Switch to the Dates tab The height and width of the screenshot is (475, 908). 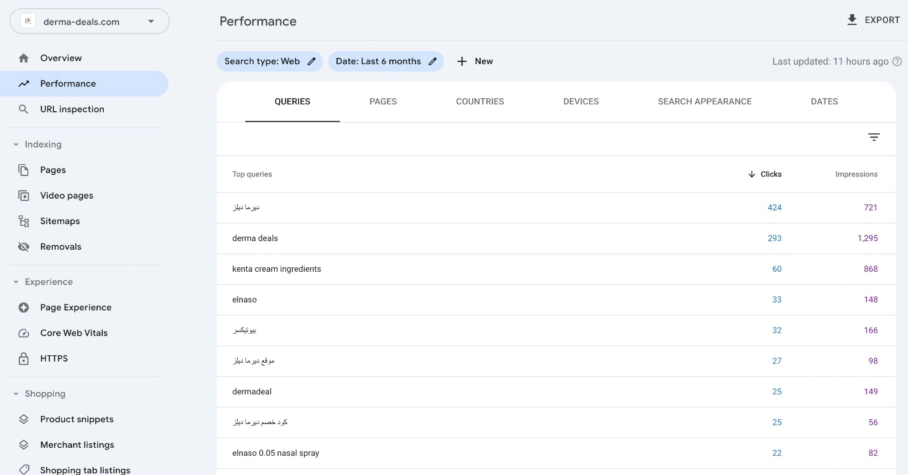coord(825,102)
